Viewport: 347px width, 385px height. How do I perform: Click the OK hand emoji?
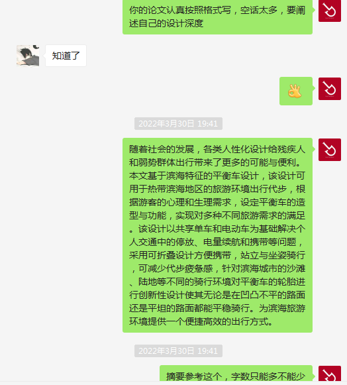click(x=295, y=91)
